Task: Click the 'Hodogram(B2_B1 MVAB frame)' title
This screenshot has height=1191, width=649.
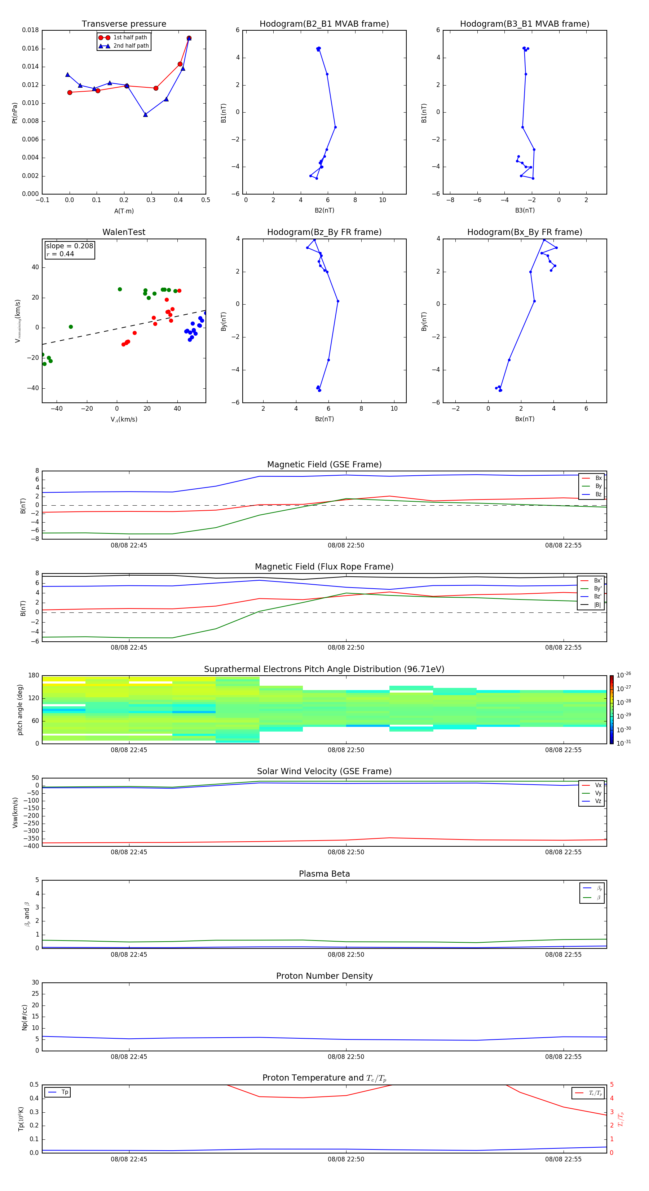Action: click(x=324, y=24)
